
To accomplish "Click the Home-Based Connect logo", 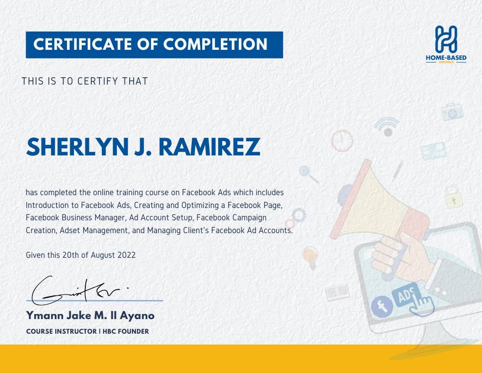I will 446,44.
